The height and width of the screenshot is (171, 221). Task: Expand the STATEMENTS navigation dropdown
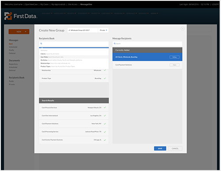[84, 13]
